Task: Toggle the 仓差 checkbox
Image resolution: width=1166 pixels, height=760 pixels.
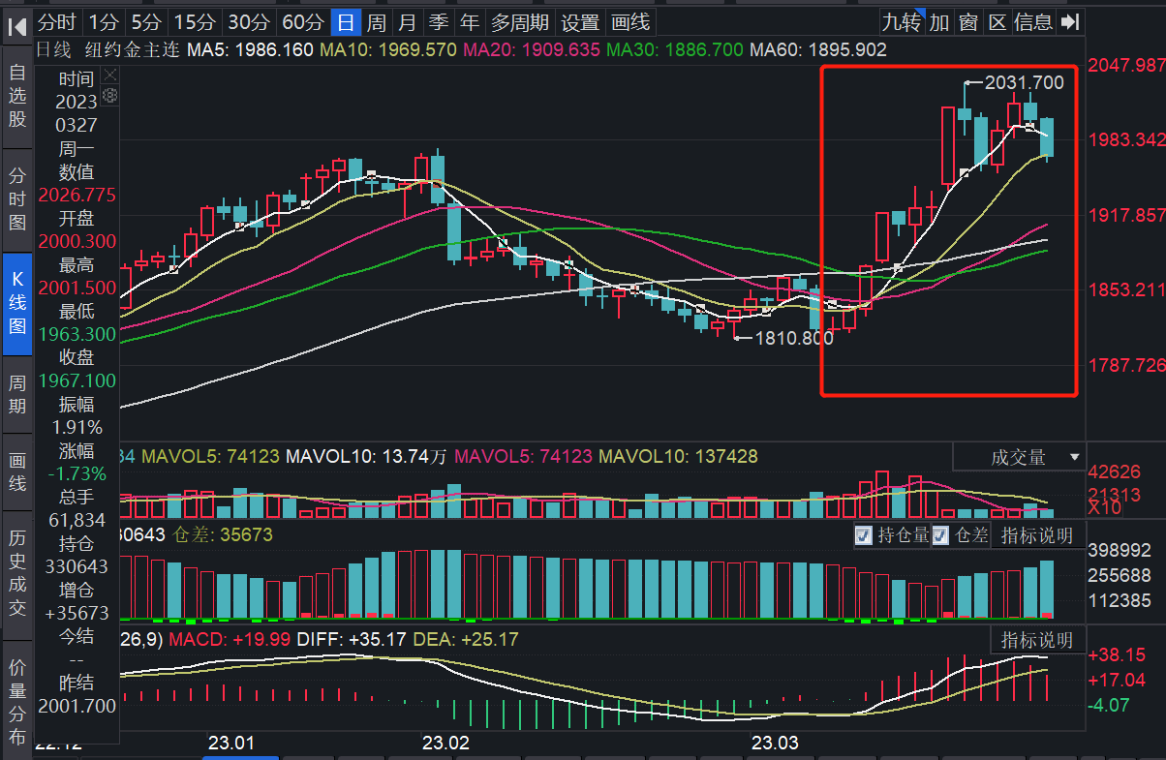Action: [x=940, y=535]
